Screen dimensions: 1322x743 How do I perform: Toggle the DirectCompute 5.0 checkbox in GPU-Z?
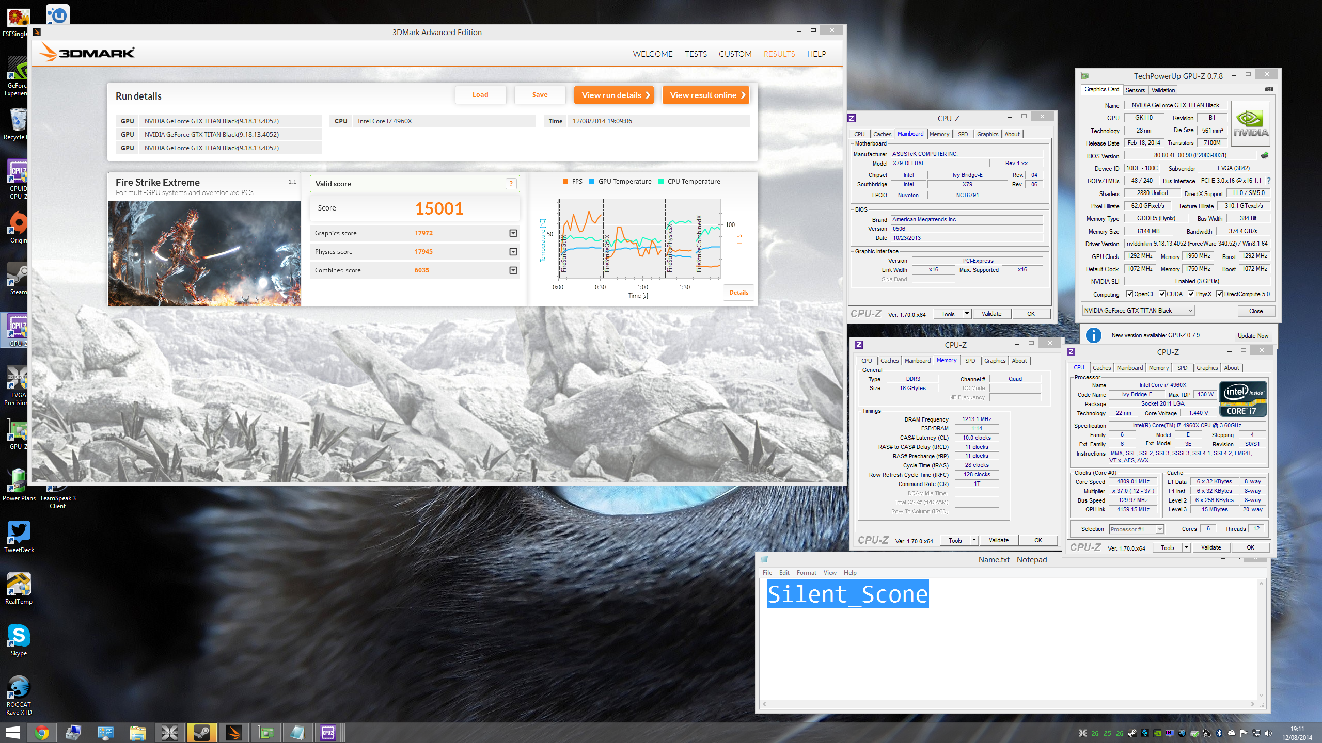[x=1219, y=294]
